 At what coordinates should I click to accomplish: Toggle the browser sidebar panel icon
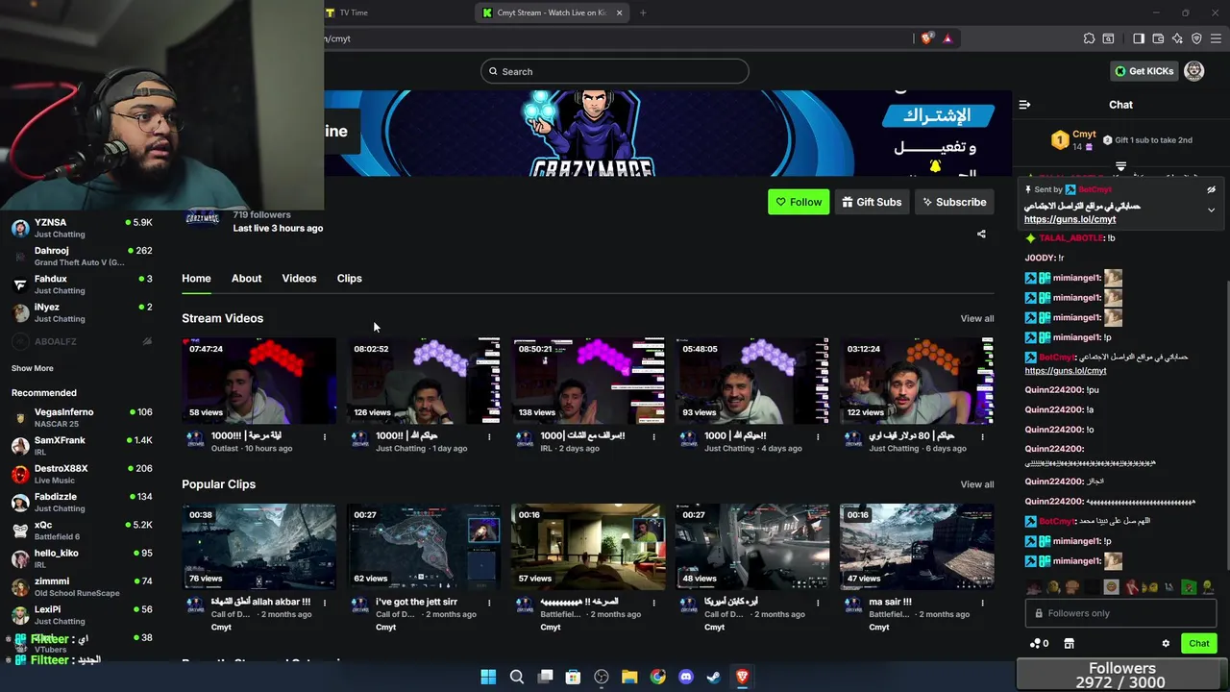click(1139, 38)
